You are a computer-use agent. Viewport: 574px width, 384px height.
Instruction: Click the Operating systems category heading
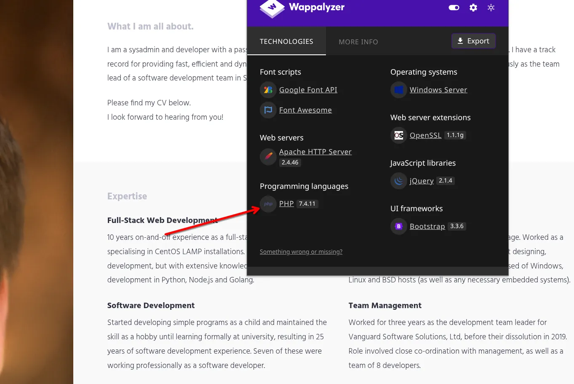pyautogui.click(x=424, y=72)
